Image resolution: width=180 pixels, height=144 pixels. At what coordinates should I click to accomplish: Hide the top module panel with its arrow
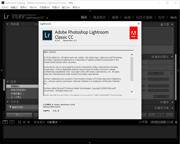pos(90,11)
